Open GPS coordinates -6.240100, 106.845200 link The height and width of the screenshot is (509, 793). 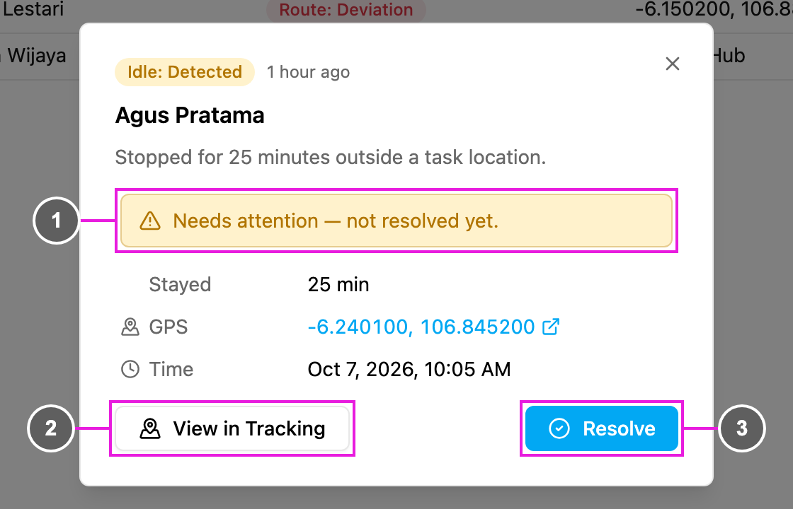point(433,327)
